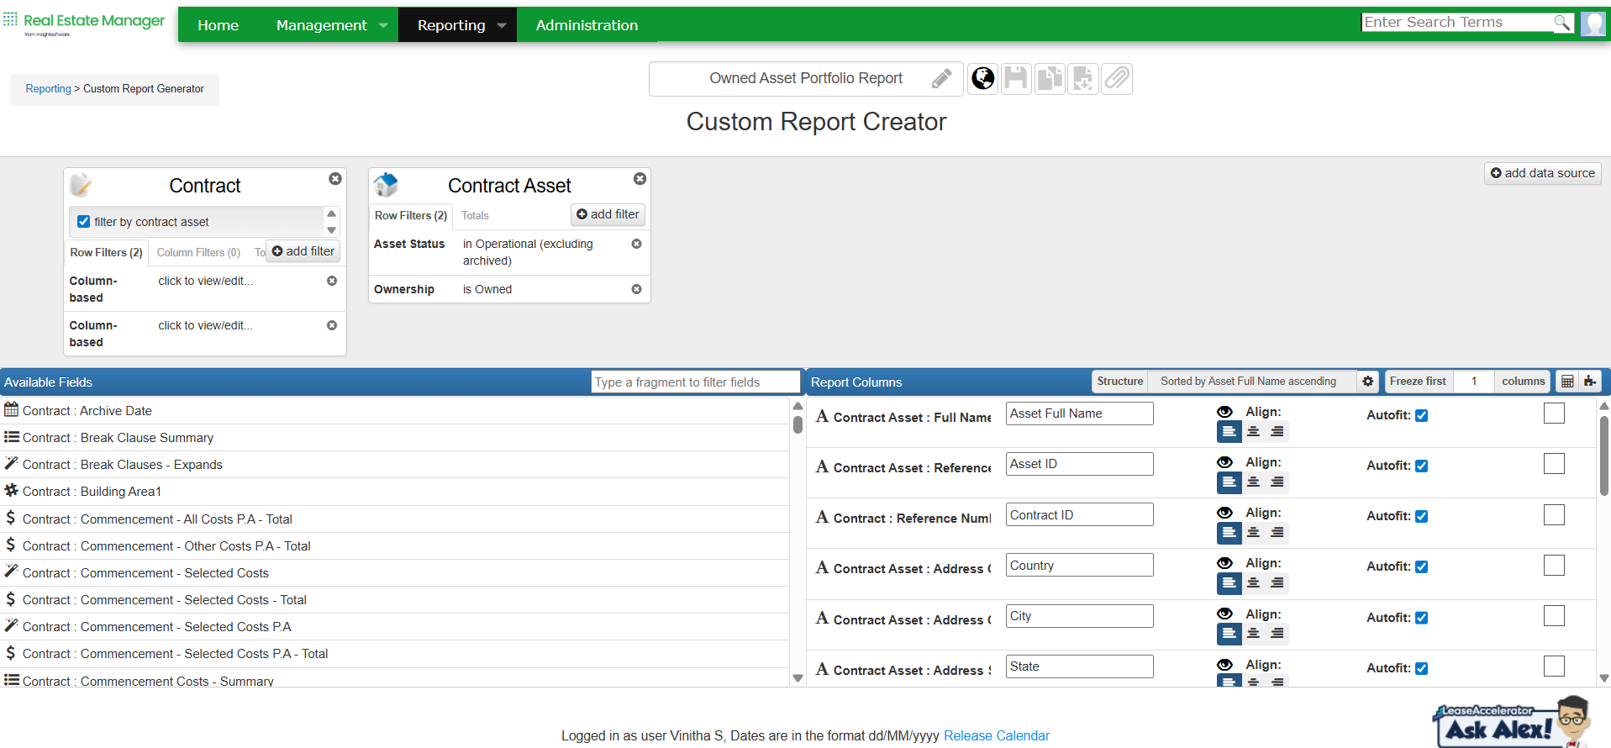This screenshot has width=1611, height=748.
Task: Open Column Filters (0) tab
Action: coord(198,252)
